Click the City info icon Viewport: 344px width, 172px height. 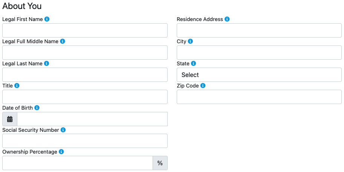190,41
